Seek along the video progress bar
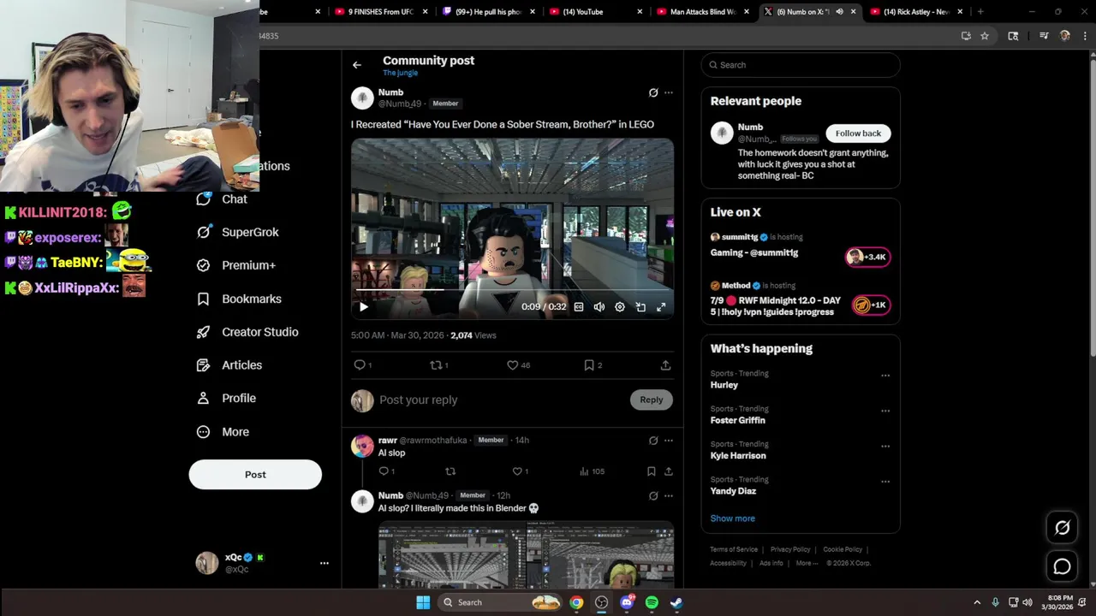Screen dimensions: 1096x616 (x=512, y=290)
